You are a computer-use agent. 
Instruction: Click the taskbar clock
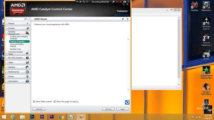(208, 117)
